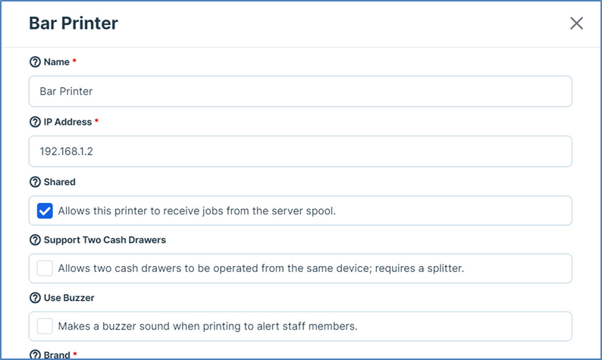Click the Support Two Cash Drawers label
Viewport: 602px width, 360px height.
(105, 239)
